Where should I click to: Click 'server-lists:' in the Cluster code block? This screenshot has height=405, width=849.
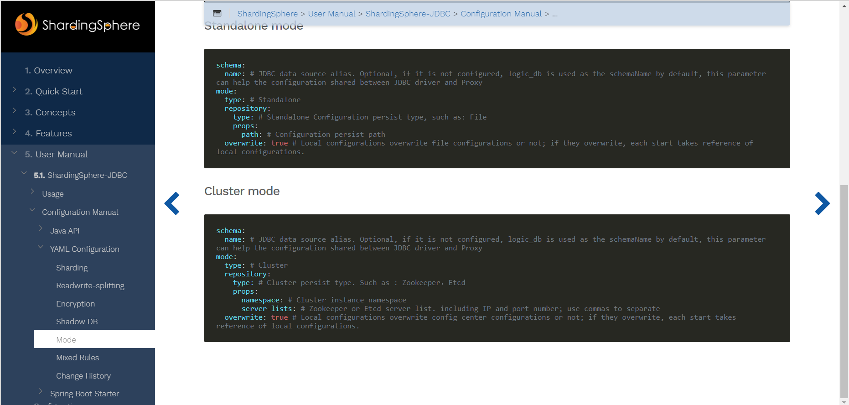click(x=269, y=309)
